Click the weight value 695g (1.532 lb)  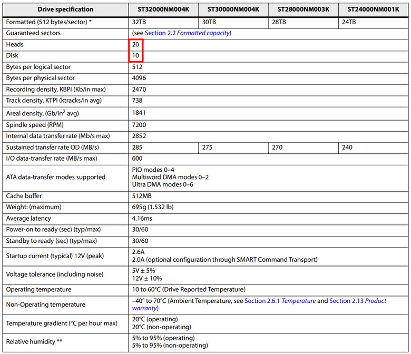pos(153,207)
